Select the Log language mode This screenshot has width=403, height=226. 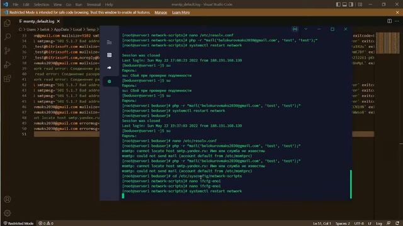pos(379,223)
